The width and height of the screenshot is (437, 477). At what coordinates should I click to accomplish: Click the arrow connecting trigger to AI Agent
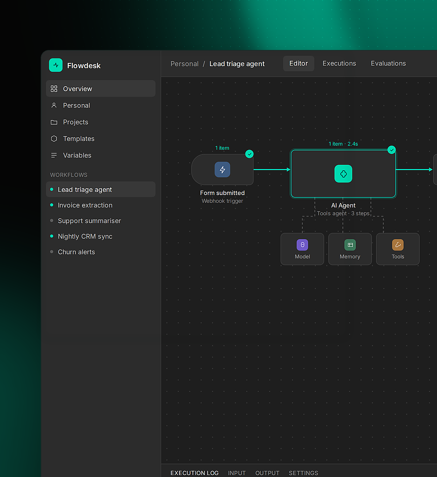272,169
